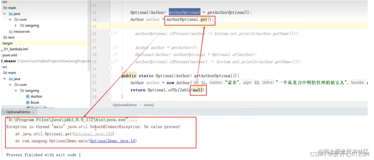Collapse the sangeng package holding Author and Book

(x=15, y=91)
